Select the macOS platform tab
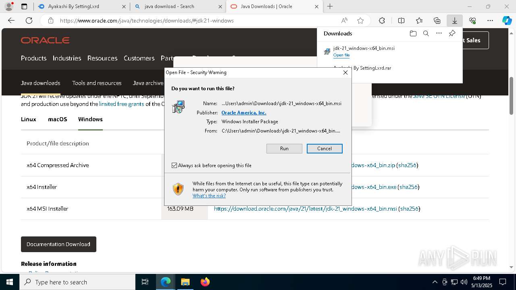The width and height of the screenshot is (516, 290). pyautogui.click(x=58, y=119)
